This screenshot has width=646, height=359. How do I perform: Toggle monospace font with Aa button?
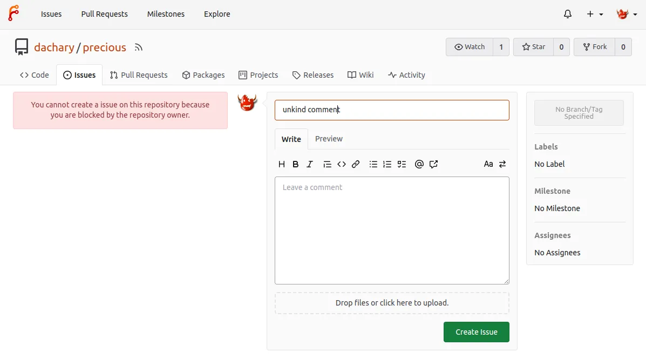coord(488,164)
